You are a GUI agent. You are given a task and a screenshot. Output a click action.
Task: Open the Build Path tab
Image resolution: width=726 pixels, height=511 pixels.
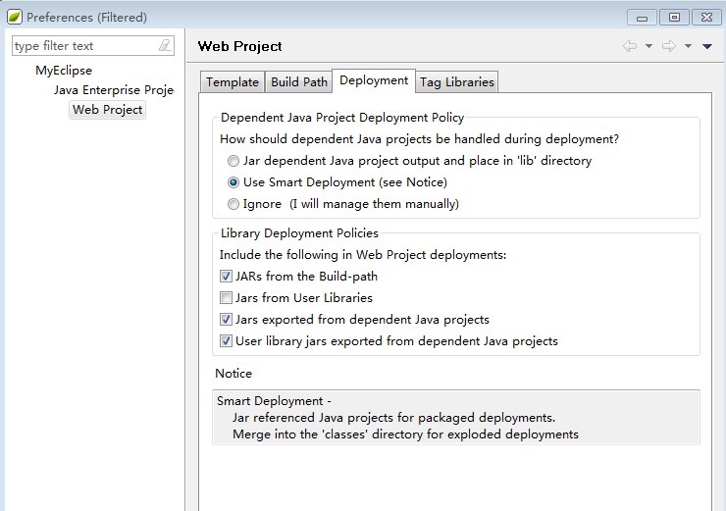click(299, 82)
